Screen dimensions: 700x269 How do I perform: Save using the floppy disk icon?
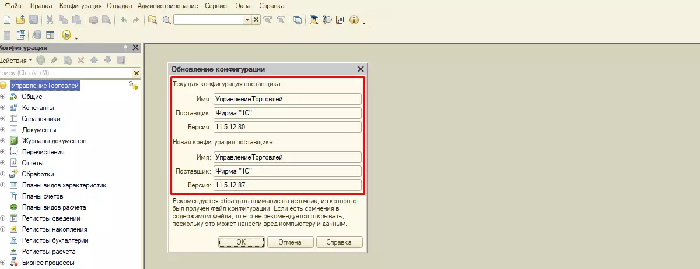(34, 20)
